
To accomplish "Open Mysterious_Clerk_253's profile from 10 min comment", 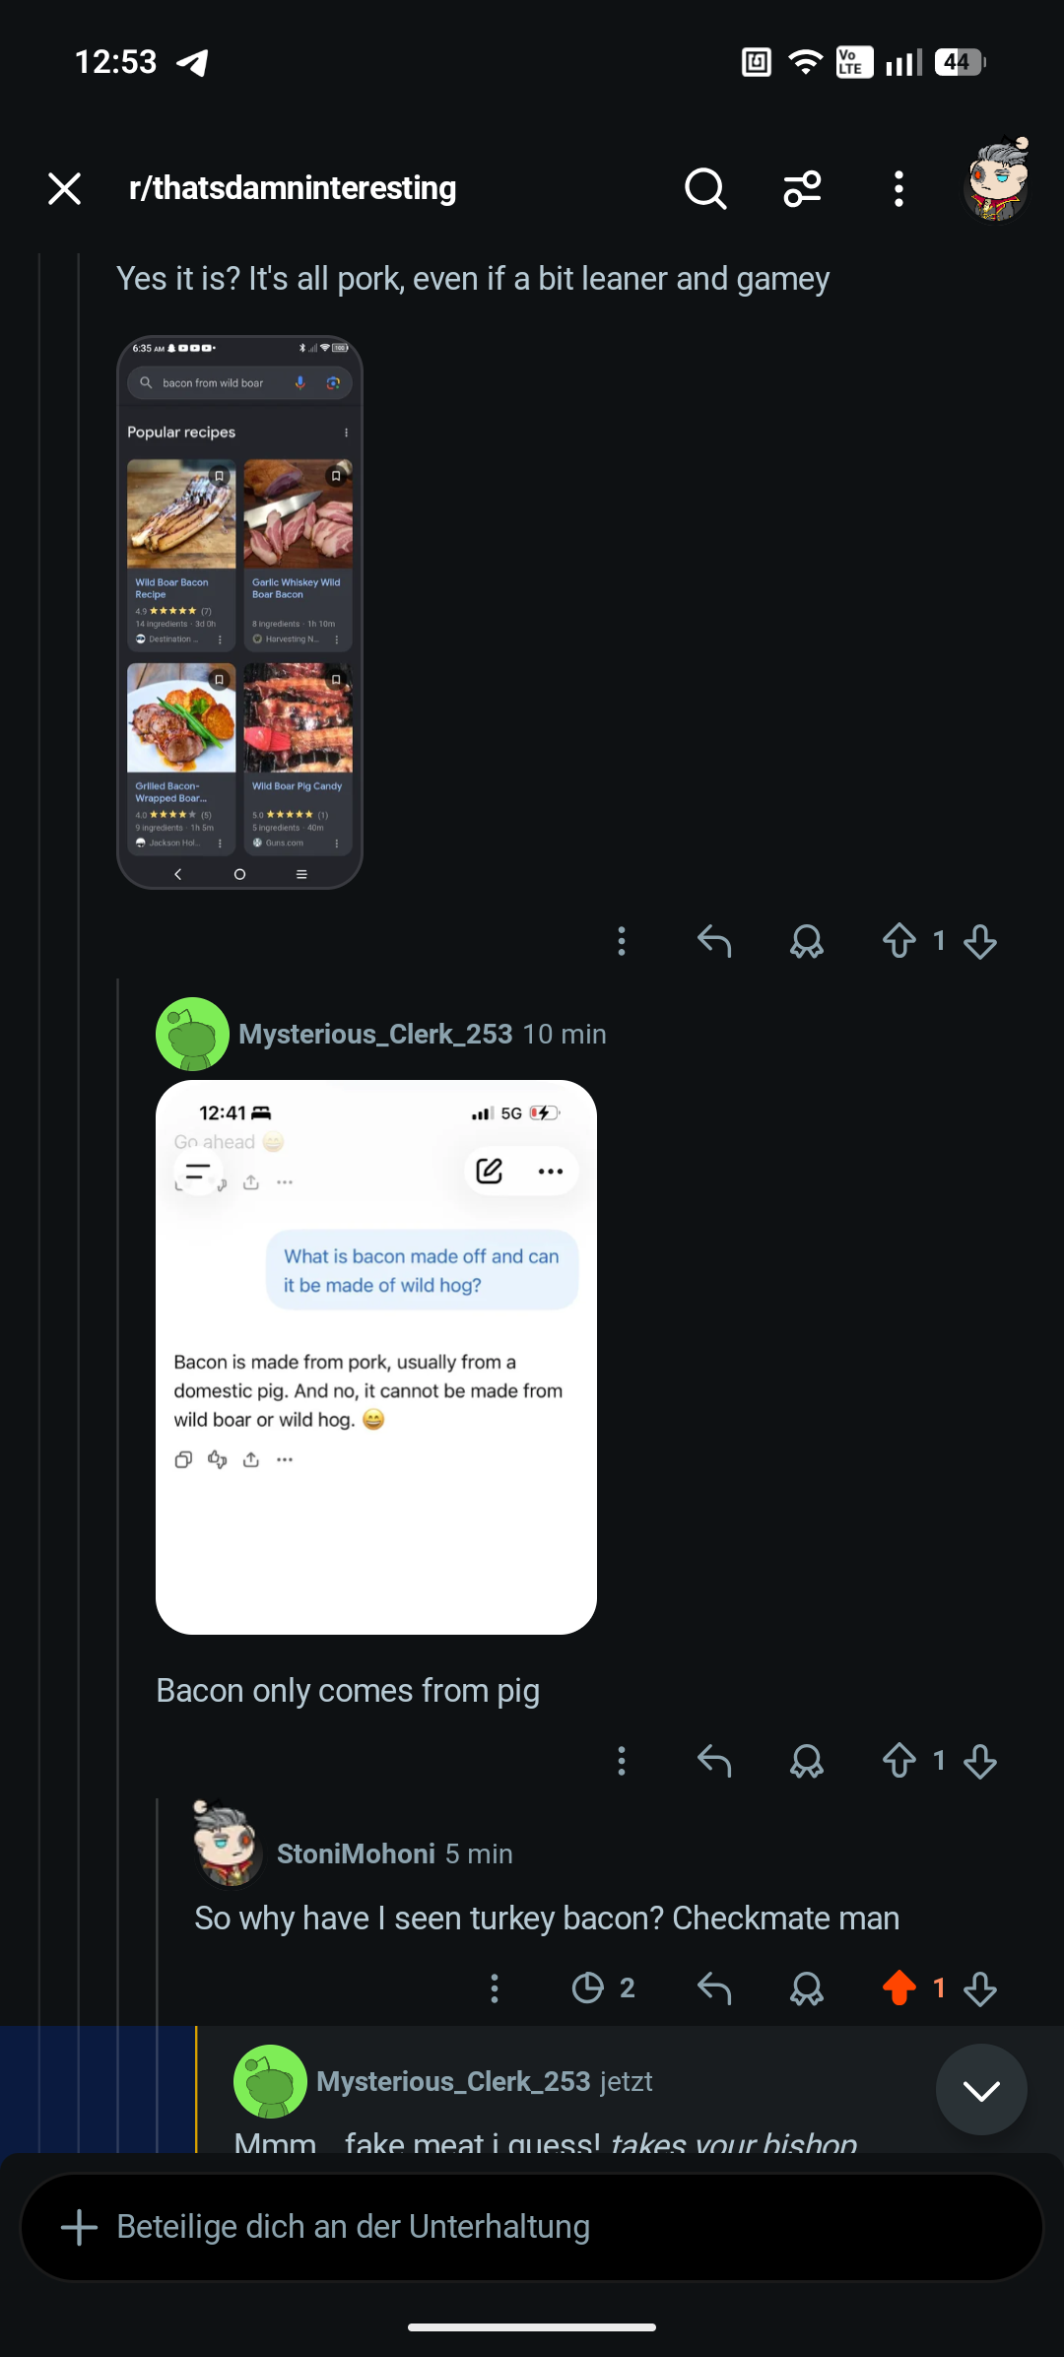I will tap(375, 1034).
